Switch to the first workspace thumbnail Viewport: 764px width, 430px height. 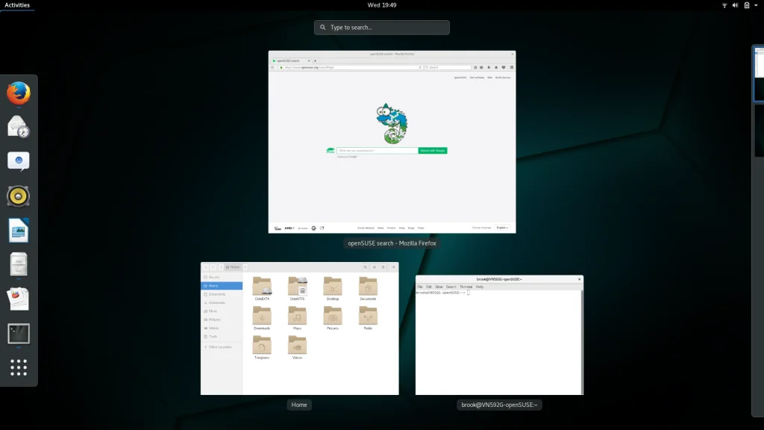tap(759, 74)
